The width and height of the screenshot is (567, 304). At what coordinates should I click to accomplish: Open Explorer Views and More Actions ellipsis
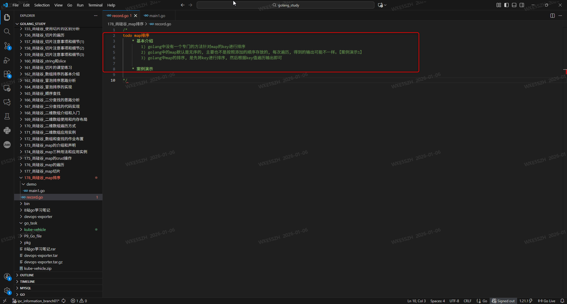point(96,16)
